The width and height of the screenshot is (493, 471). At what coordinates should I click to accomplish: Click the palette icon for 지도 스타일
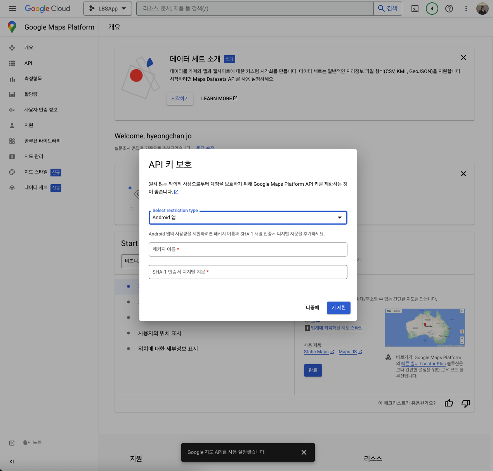(x=12, y=172)
